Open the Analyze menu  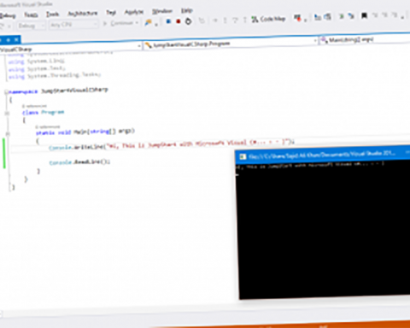[x=134, y=12]
